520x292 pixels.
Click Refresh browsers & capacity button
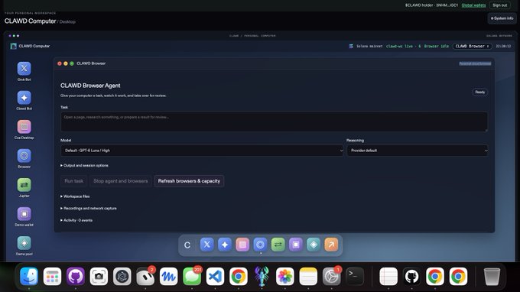[189, 181]
